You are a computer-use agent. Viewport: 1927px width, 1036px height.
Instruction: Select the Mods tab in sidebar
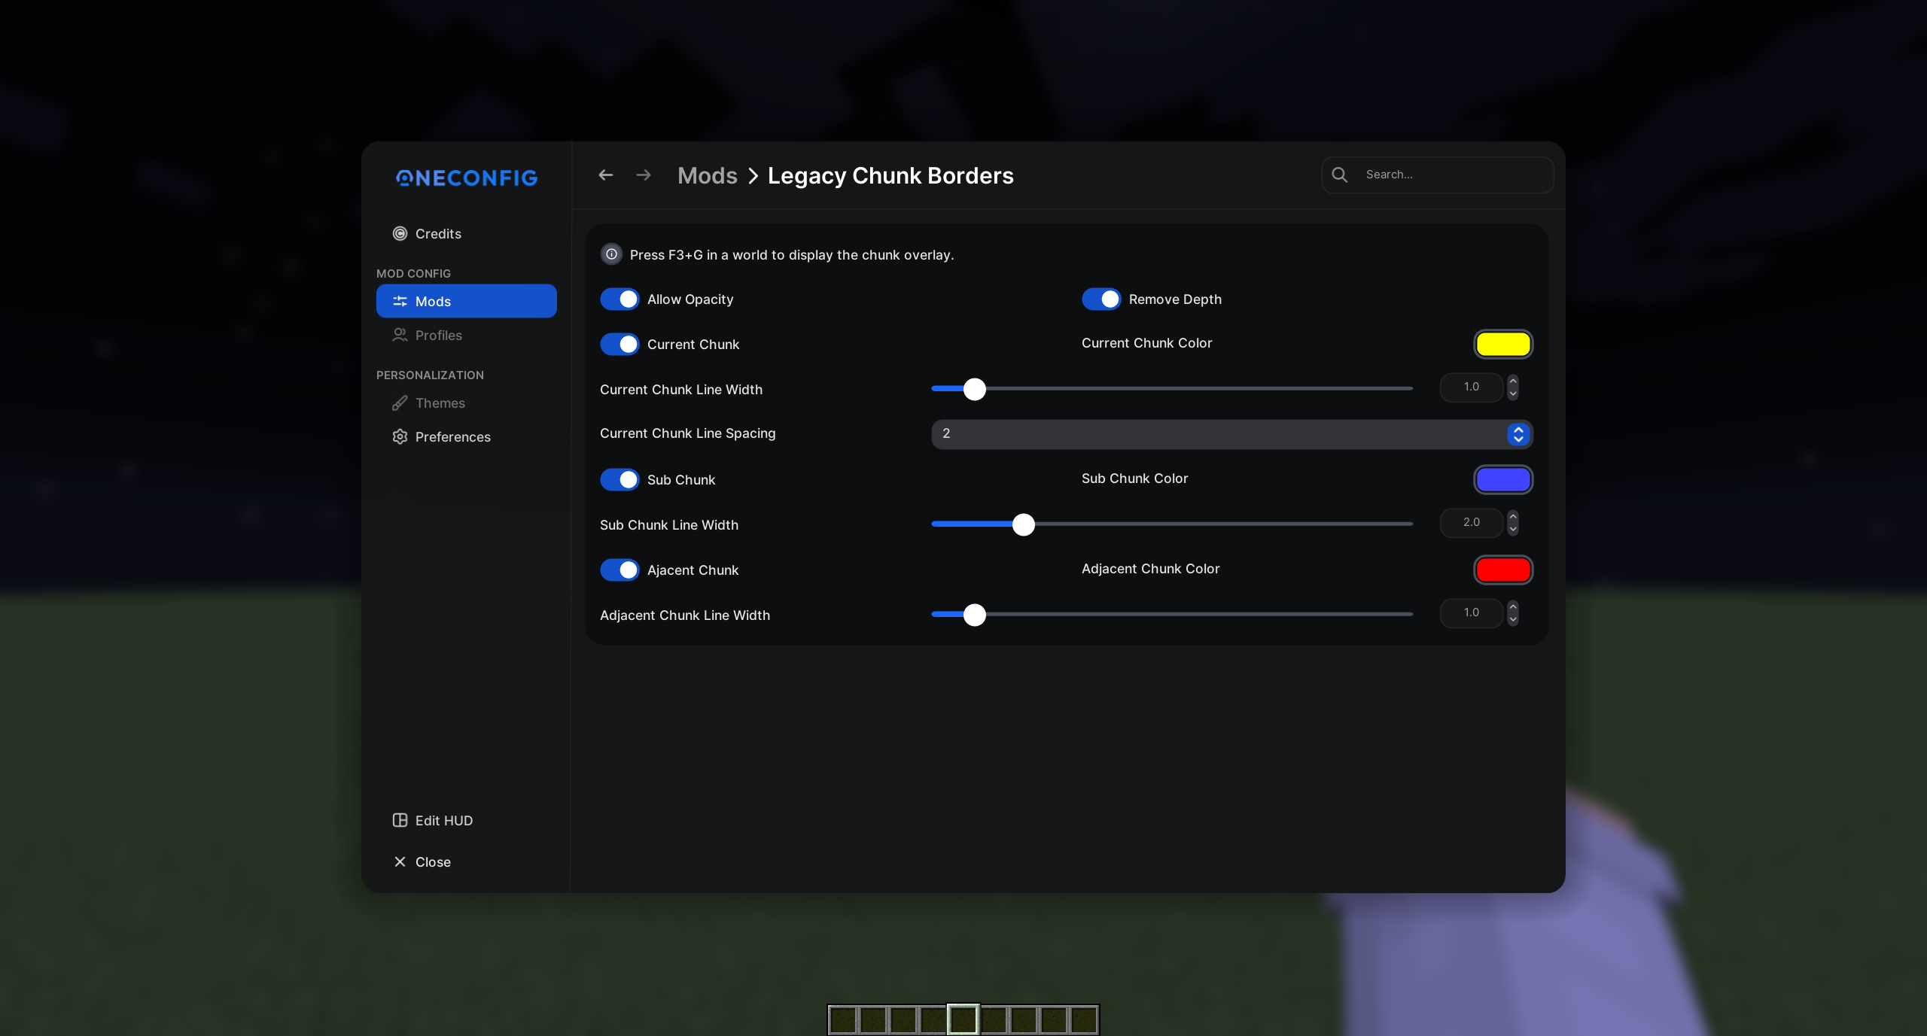pyautogui.click(x=466, y=300)
